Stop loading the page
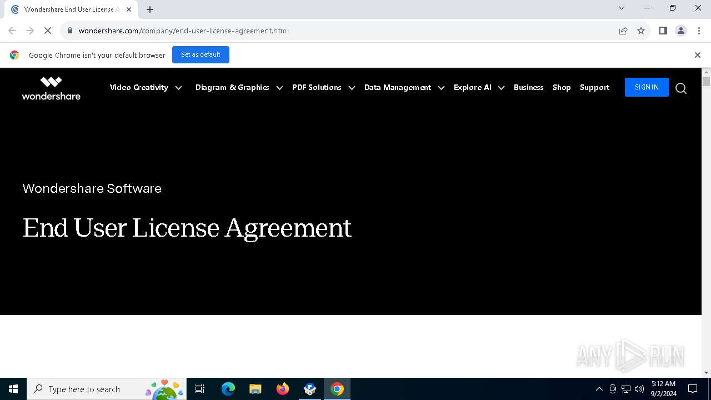The height and width of the screenshot is (400, 711). click(x=48, y=31)
